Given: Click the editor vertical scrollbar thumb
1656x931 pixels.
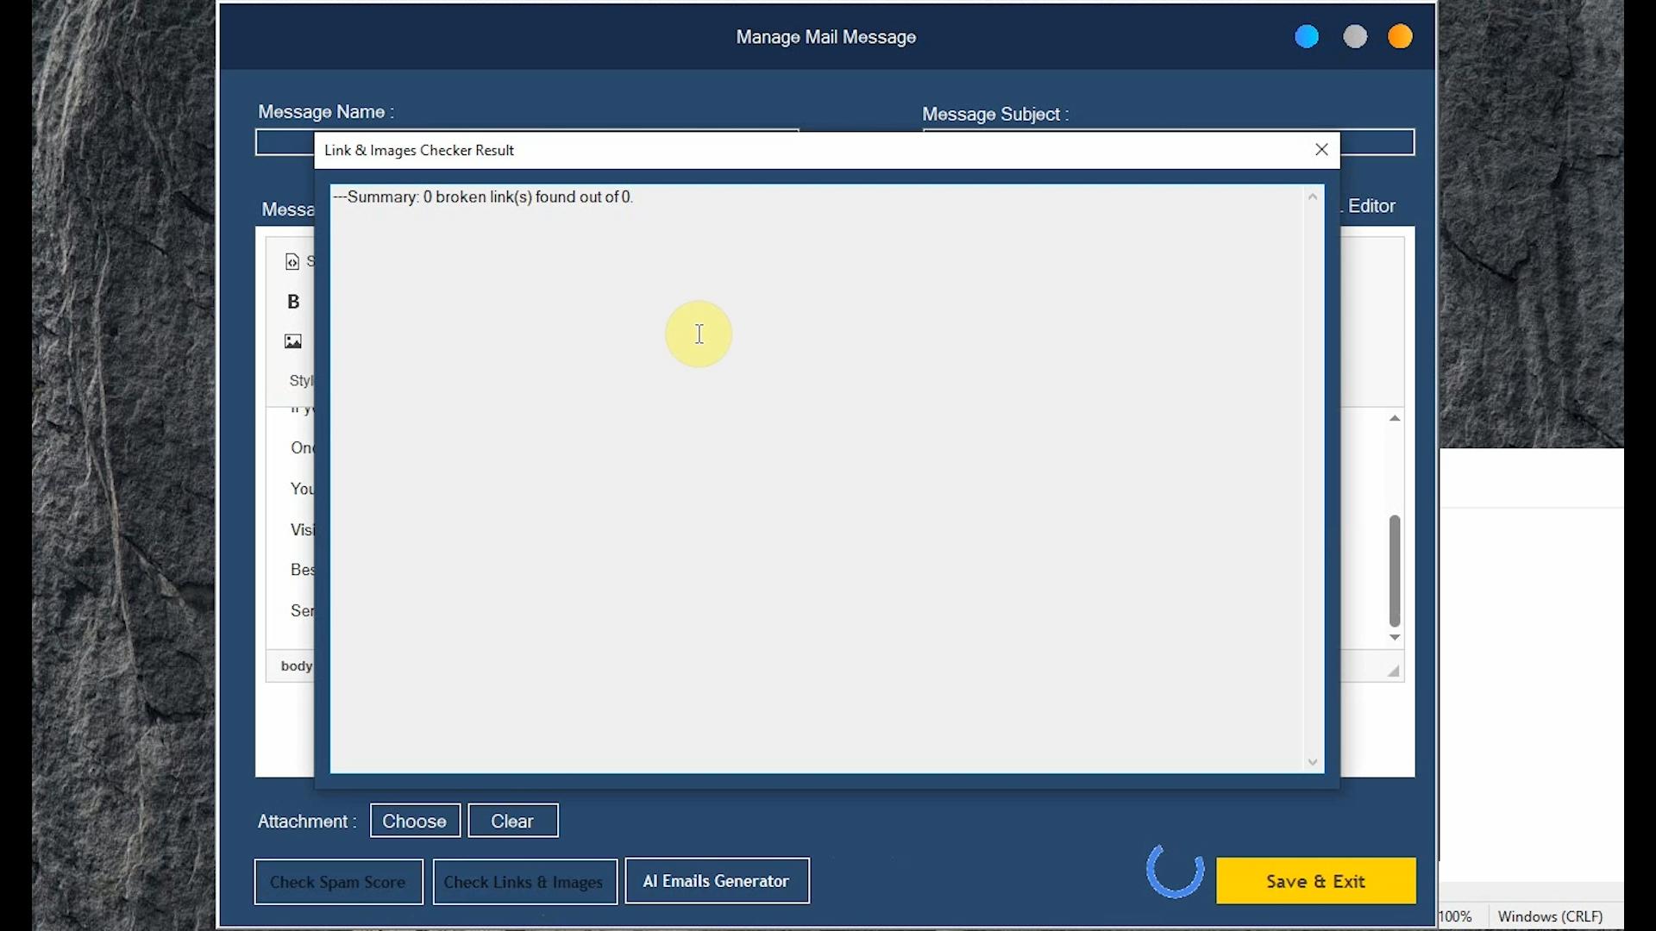Looking at the screenshot, I should coord(1395,569).
